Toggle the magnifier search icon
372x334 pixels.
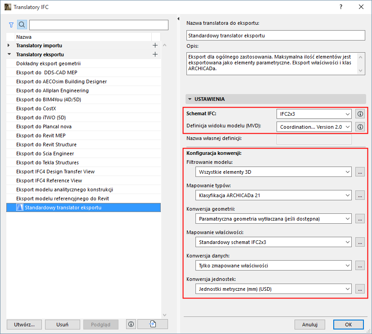22,25
